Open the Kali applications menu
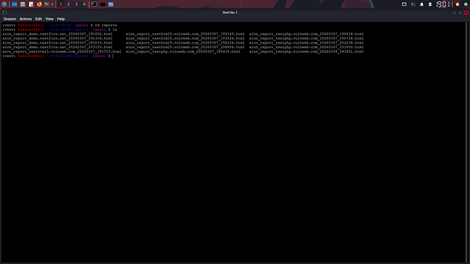This screenshot has height=264, width=470. pos(4,4)
